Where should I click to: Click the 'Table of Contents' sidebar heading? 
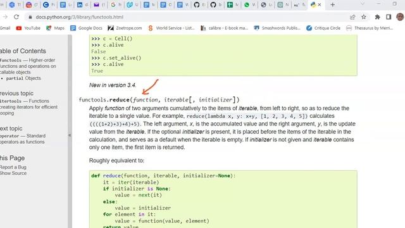(23, 51)
